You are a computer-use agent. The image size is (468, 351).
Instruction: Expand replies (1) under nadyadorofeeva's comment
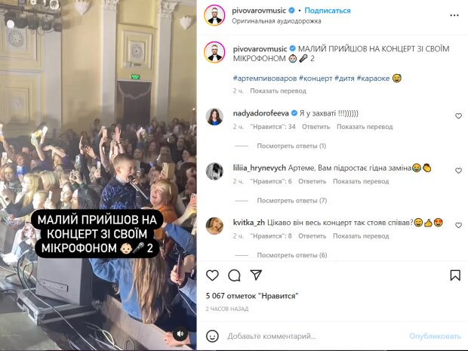pyautogui.click(x=291, y=146)
